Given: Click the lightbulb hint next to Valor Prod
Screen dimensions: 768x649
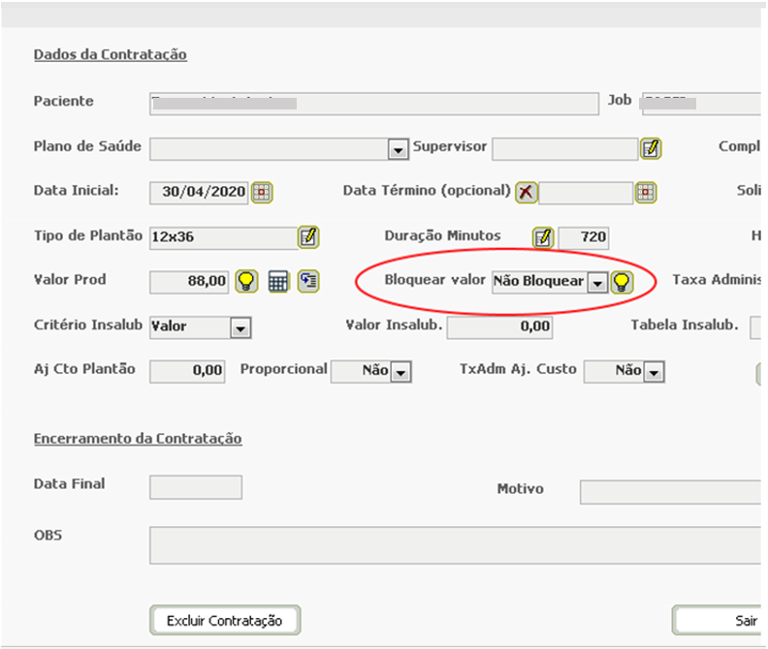Looking at the screenshot, I should click(247, 282).
